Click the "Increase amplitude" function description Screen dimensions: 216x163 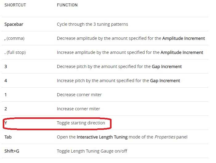(x=108, y=52)
